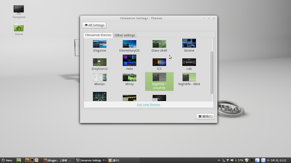Image resolution: width=291 pixels, height=163 pixels.
Task: Select the black theme thumbnail in bottom row
Action: (x=159, y=98)
